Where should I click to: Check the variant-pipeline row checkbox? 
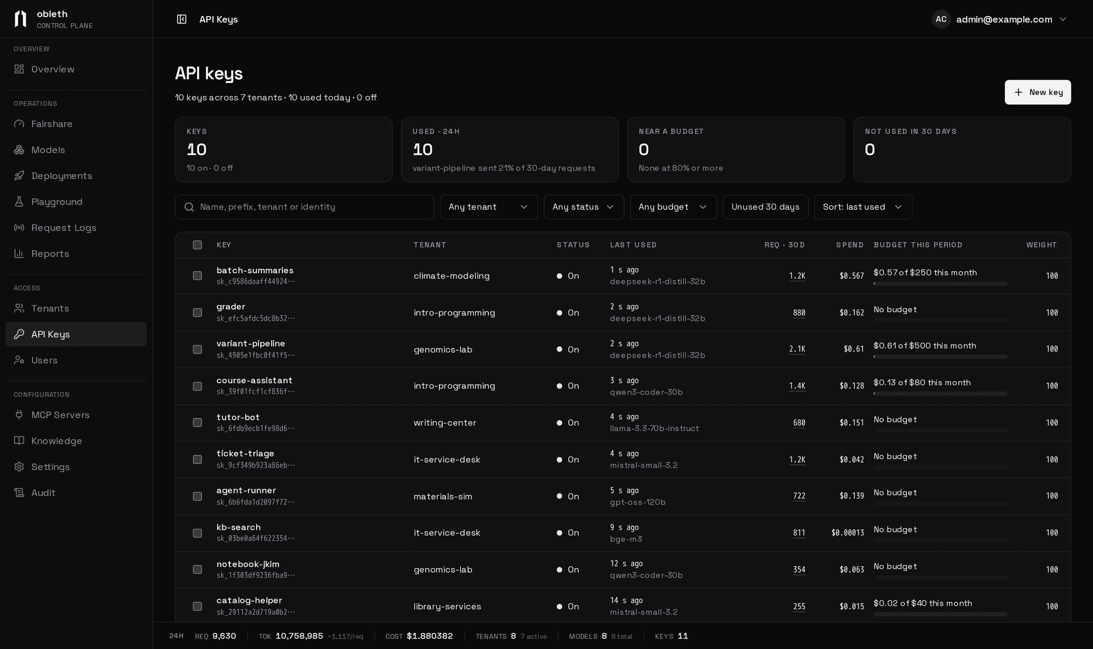[198, 349]
